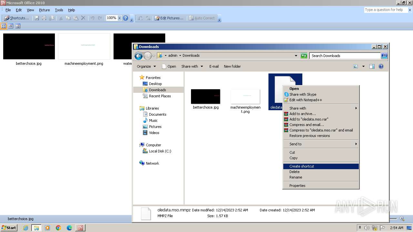Image resolution: width=413 pixels, height=232 pixels.
Task: Open Shortcuts pane in Picture Manager
Action: pos(16,18)
